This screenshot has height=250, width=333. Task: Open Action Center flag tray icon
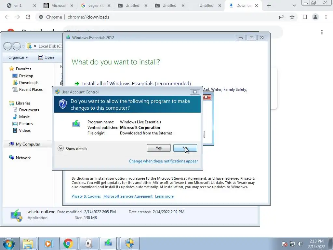tap(285, 244)
